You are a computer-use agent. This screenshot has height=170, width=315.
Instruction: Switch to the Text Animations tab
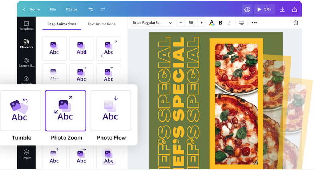pos(101,24)
